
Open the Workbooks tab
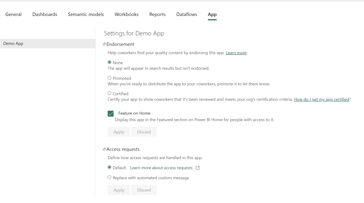click(127, 15)
